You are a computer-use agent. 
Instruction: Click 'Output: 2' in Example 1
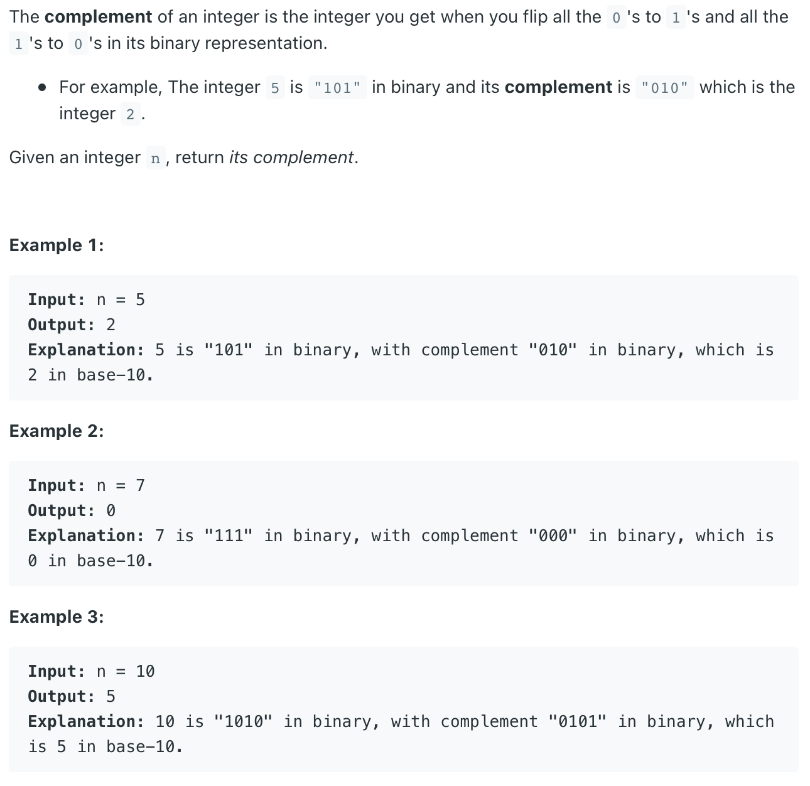(72, 325)
